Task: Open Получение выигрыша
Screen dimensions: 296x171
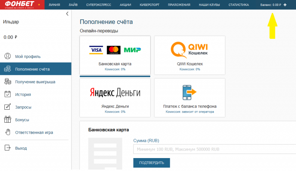Action: point(35,82)
